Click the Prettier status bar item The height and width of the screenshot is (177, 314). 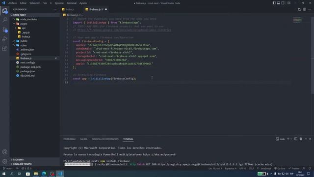(x=294, y=168)
